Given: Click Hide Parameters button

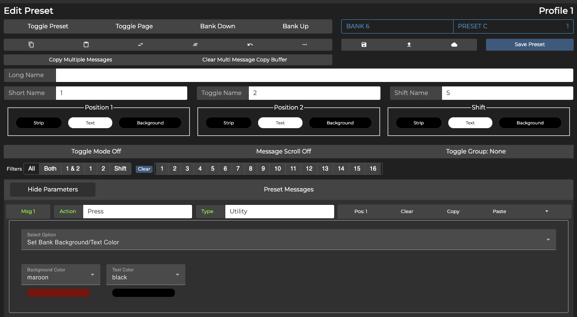Looking at the screenshot, I should pyautogui.click(x=53, y=189).
